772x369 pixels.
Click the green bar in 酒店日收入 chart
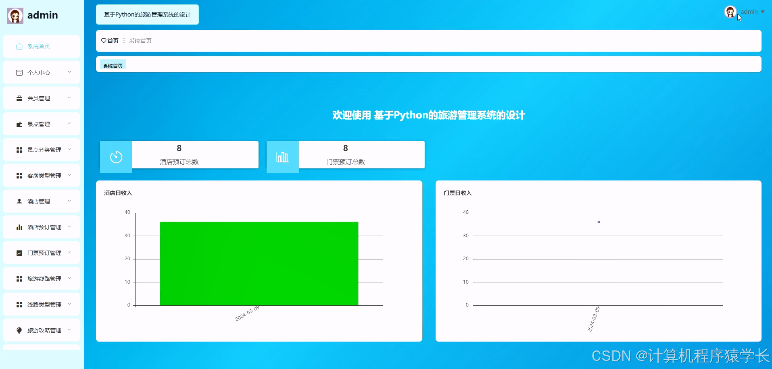point(259,264)
